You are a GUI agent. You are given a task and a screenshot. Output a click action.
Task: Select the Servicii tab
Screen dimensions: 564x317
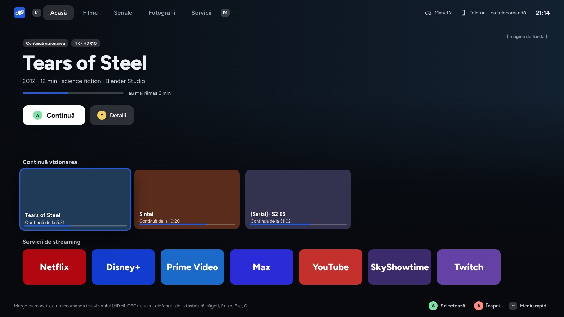tap(202, 13)
